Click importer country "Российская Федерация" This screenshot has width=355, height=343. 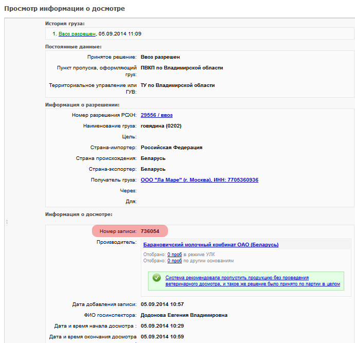point(171,148)
